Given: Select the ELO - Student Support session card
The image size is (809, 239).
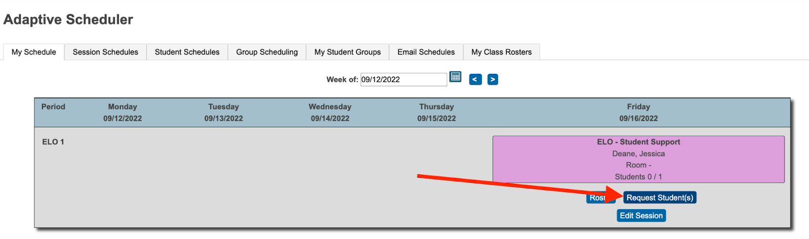Looking at the screenshot, I should (639, 159).
